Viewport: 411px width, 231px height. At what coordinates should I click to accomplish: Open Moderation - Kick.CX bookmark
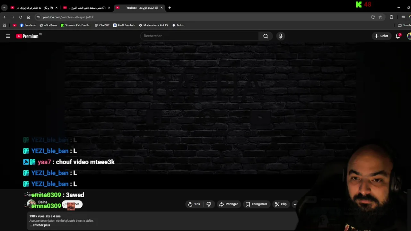coord(153,25)
